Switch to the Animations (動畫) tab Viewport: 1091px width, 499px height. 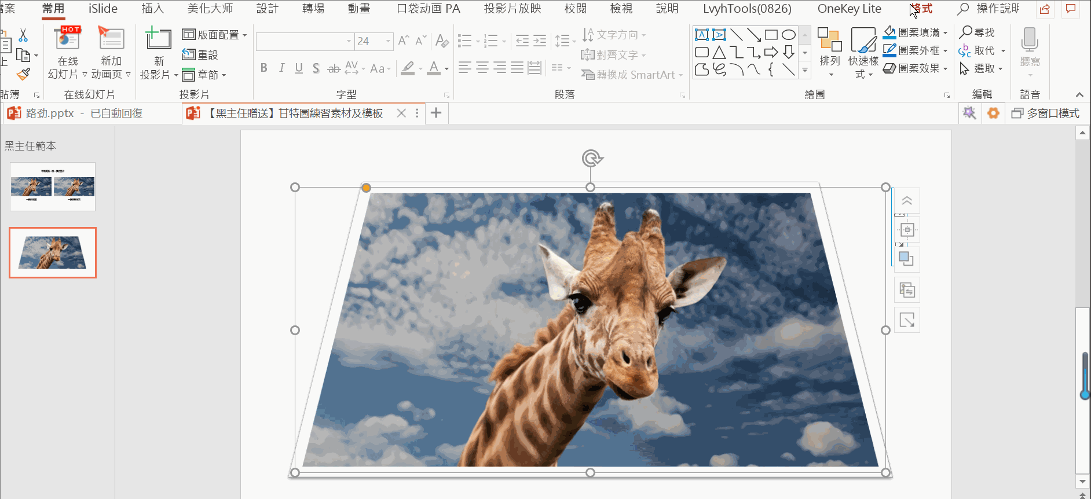(359, 9)
